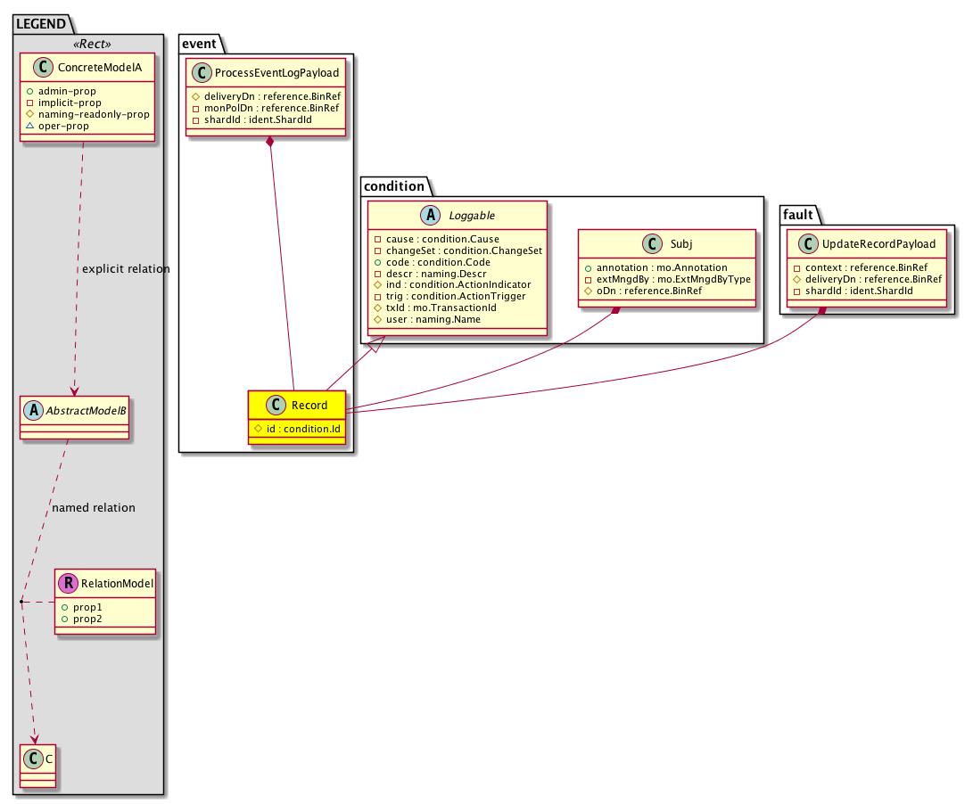This screenshot has width=973, height=804.
Task: Click the "explicit relation" label
Action: [125, 269]
